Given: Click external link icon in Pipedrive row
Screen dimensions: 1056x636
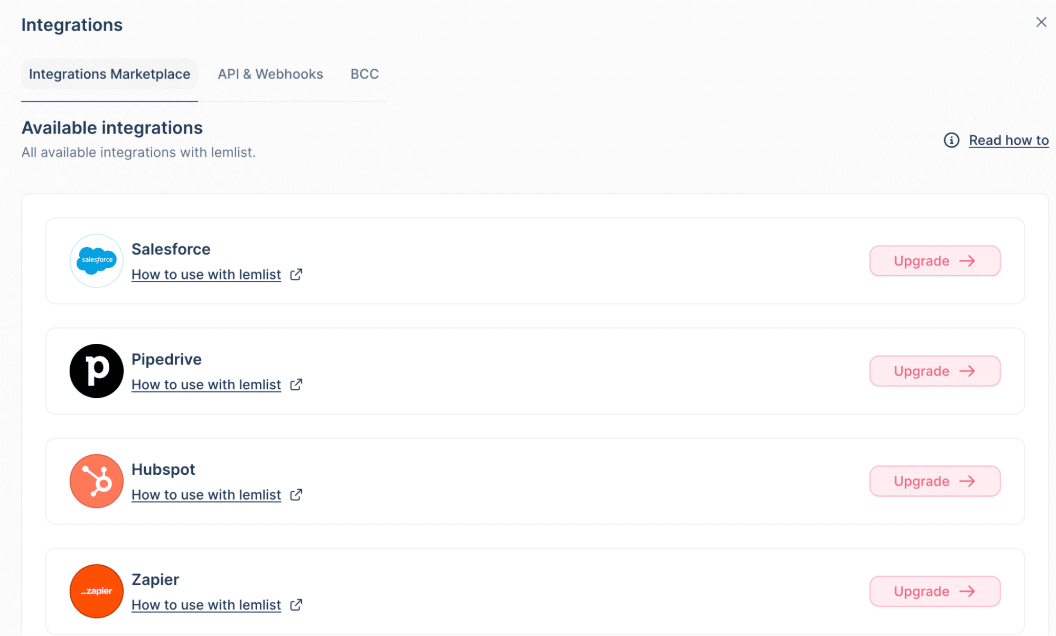Looking at the screenshot, I should click(x=296, y=385).
